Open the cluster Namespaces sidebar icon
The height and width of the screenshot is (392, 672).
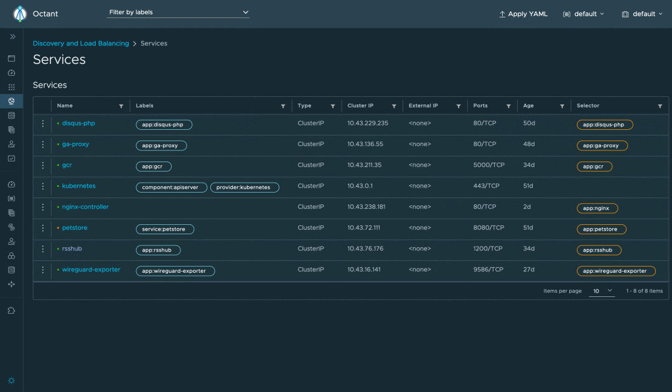[12, 199]
